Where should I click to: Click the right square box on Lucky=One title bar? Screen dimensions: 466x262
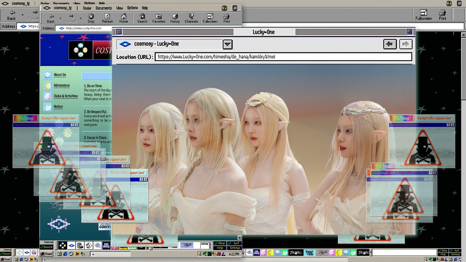409,32
